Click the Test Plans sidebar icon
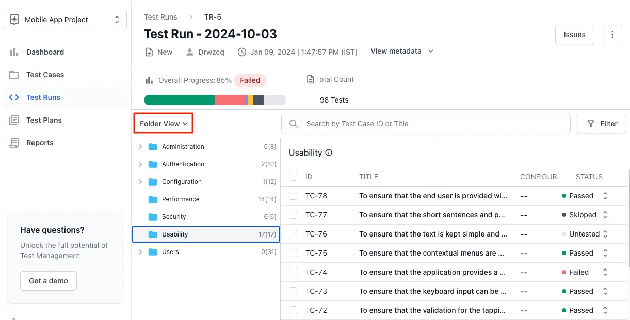This screenshot has width=630, height=320. click(x=14, y=120)
